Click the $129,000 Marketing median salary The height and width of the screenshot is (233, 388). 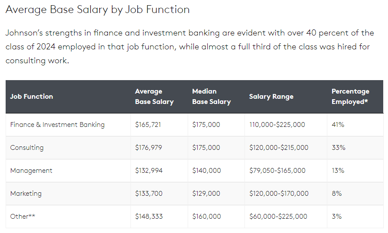coord(206,194)
